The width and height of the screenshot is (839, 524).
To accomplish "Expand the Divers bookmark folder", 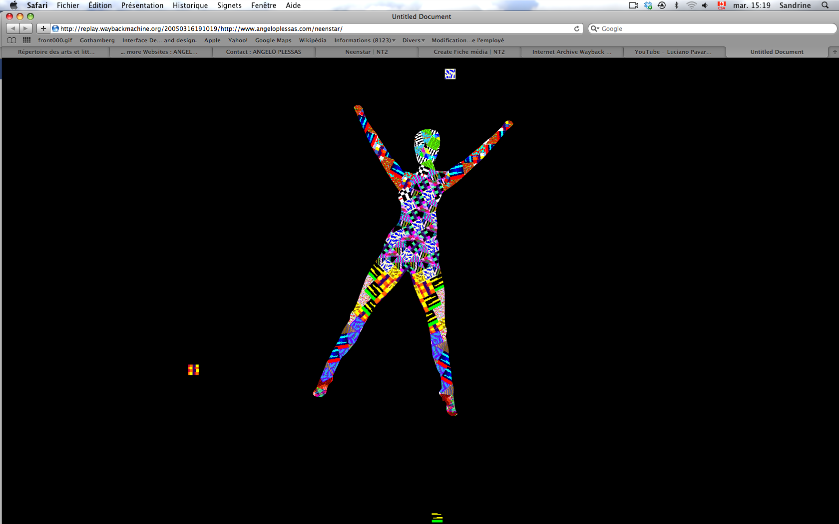I will click(414, 40).
